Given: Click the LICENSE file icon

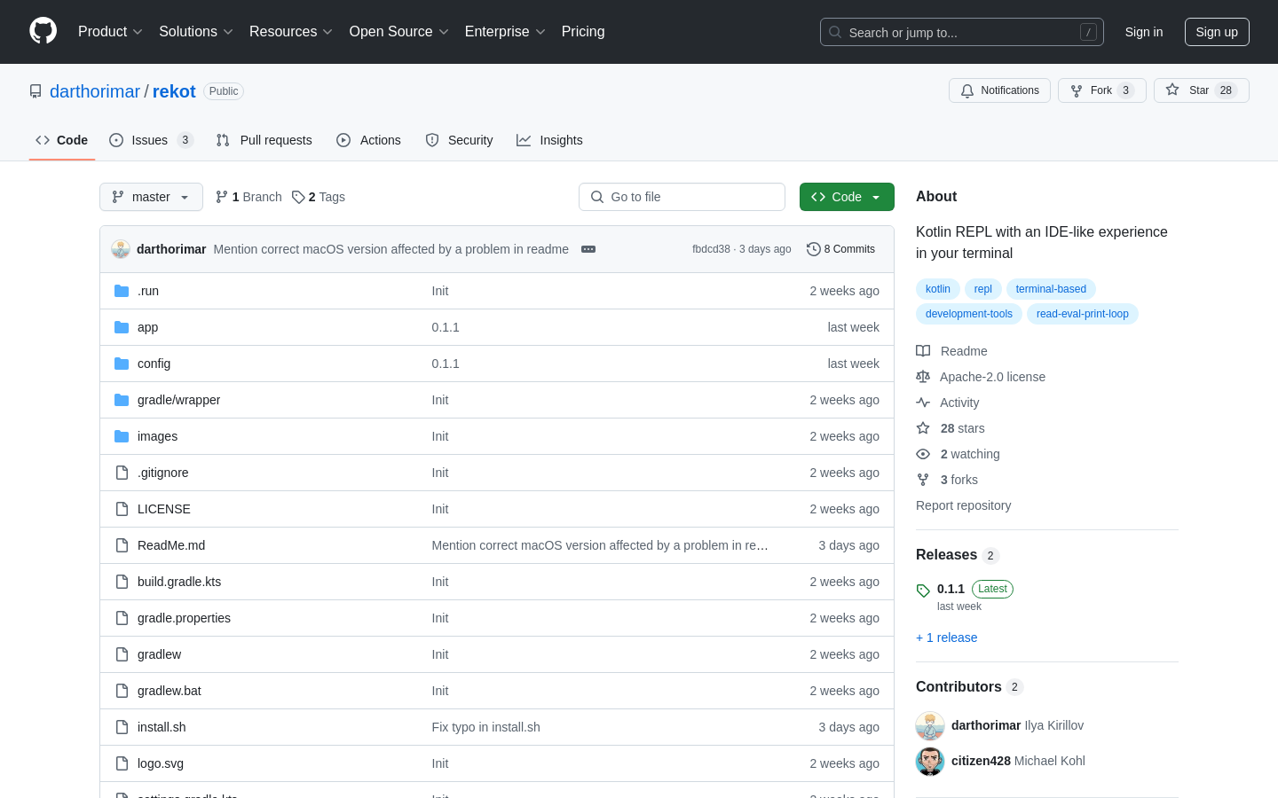Looking at the screenshot, I should (122, 509).
